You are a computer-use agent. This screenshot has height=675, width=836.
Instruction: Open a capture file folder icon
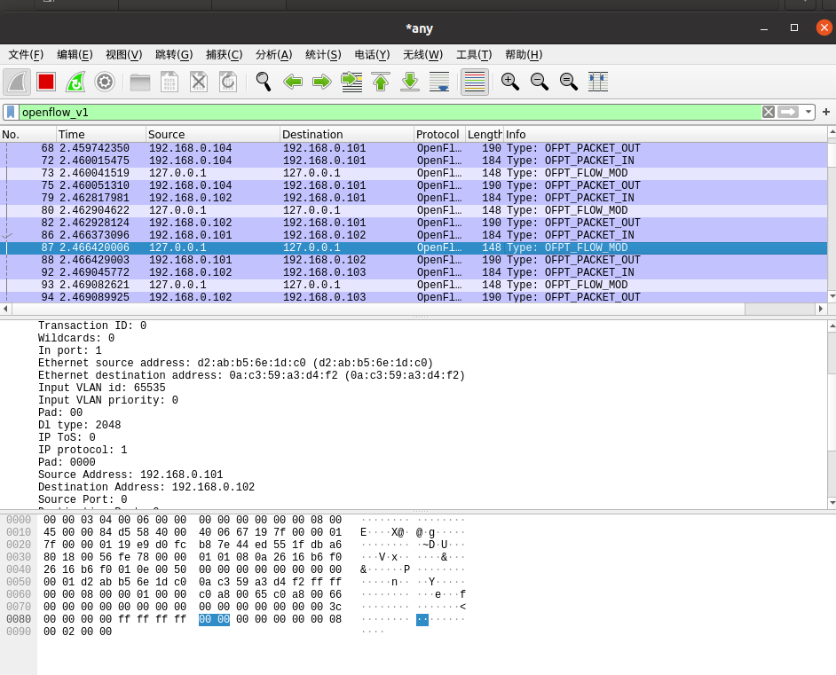pos(140,82)
